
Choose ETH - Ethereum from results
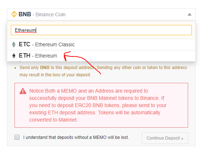(101, 56)
